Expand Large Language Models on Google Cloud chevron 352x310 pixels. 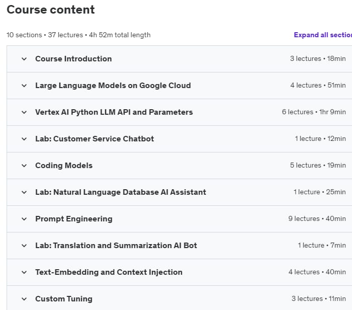(24, 86)
